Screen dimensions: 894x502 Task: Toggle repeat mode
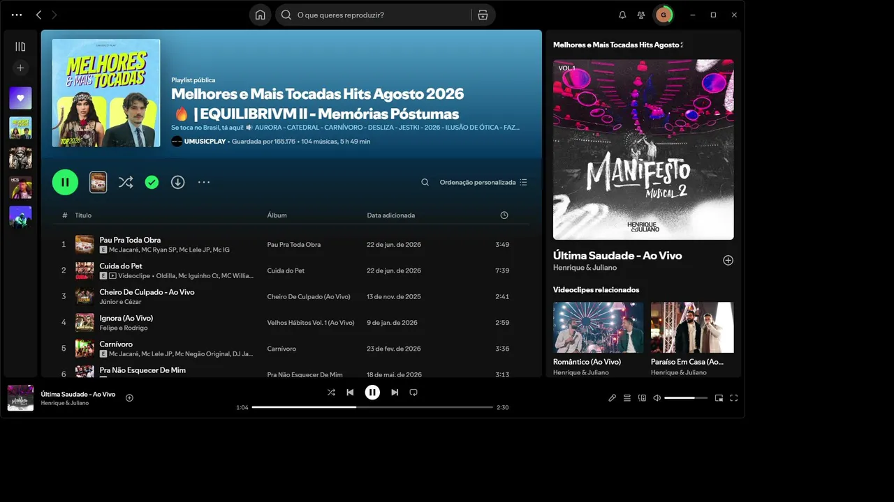(x=413, y=393)
